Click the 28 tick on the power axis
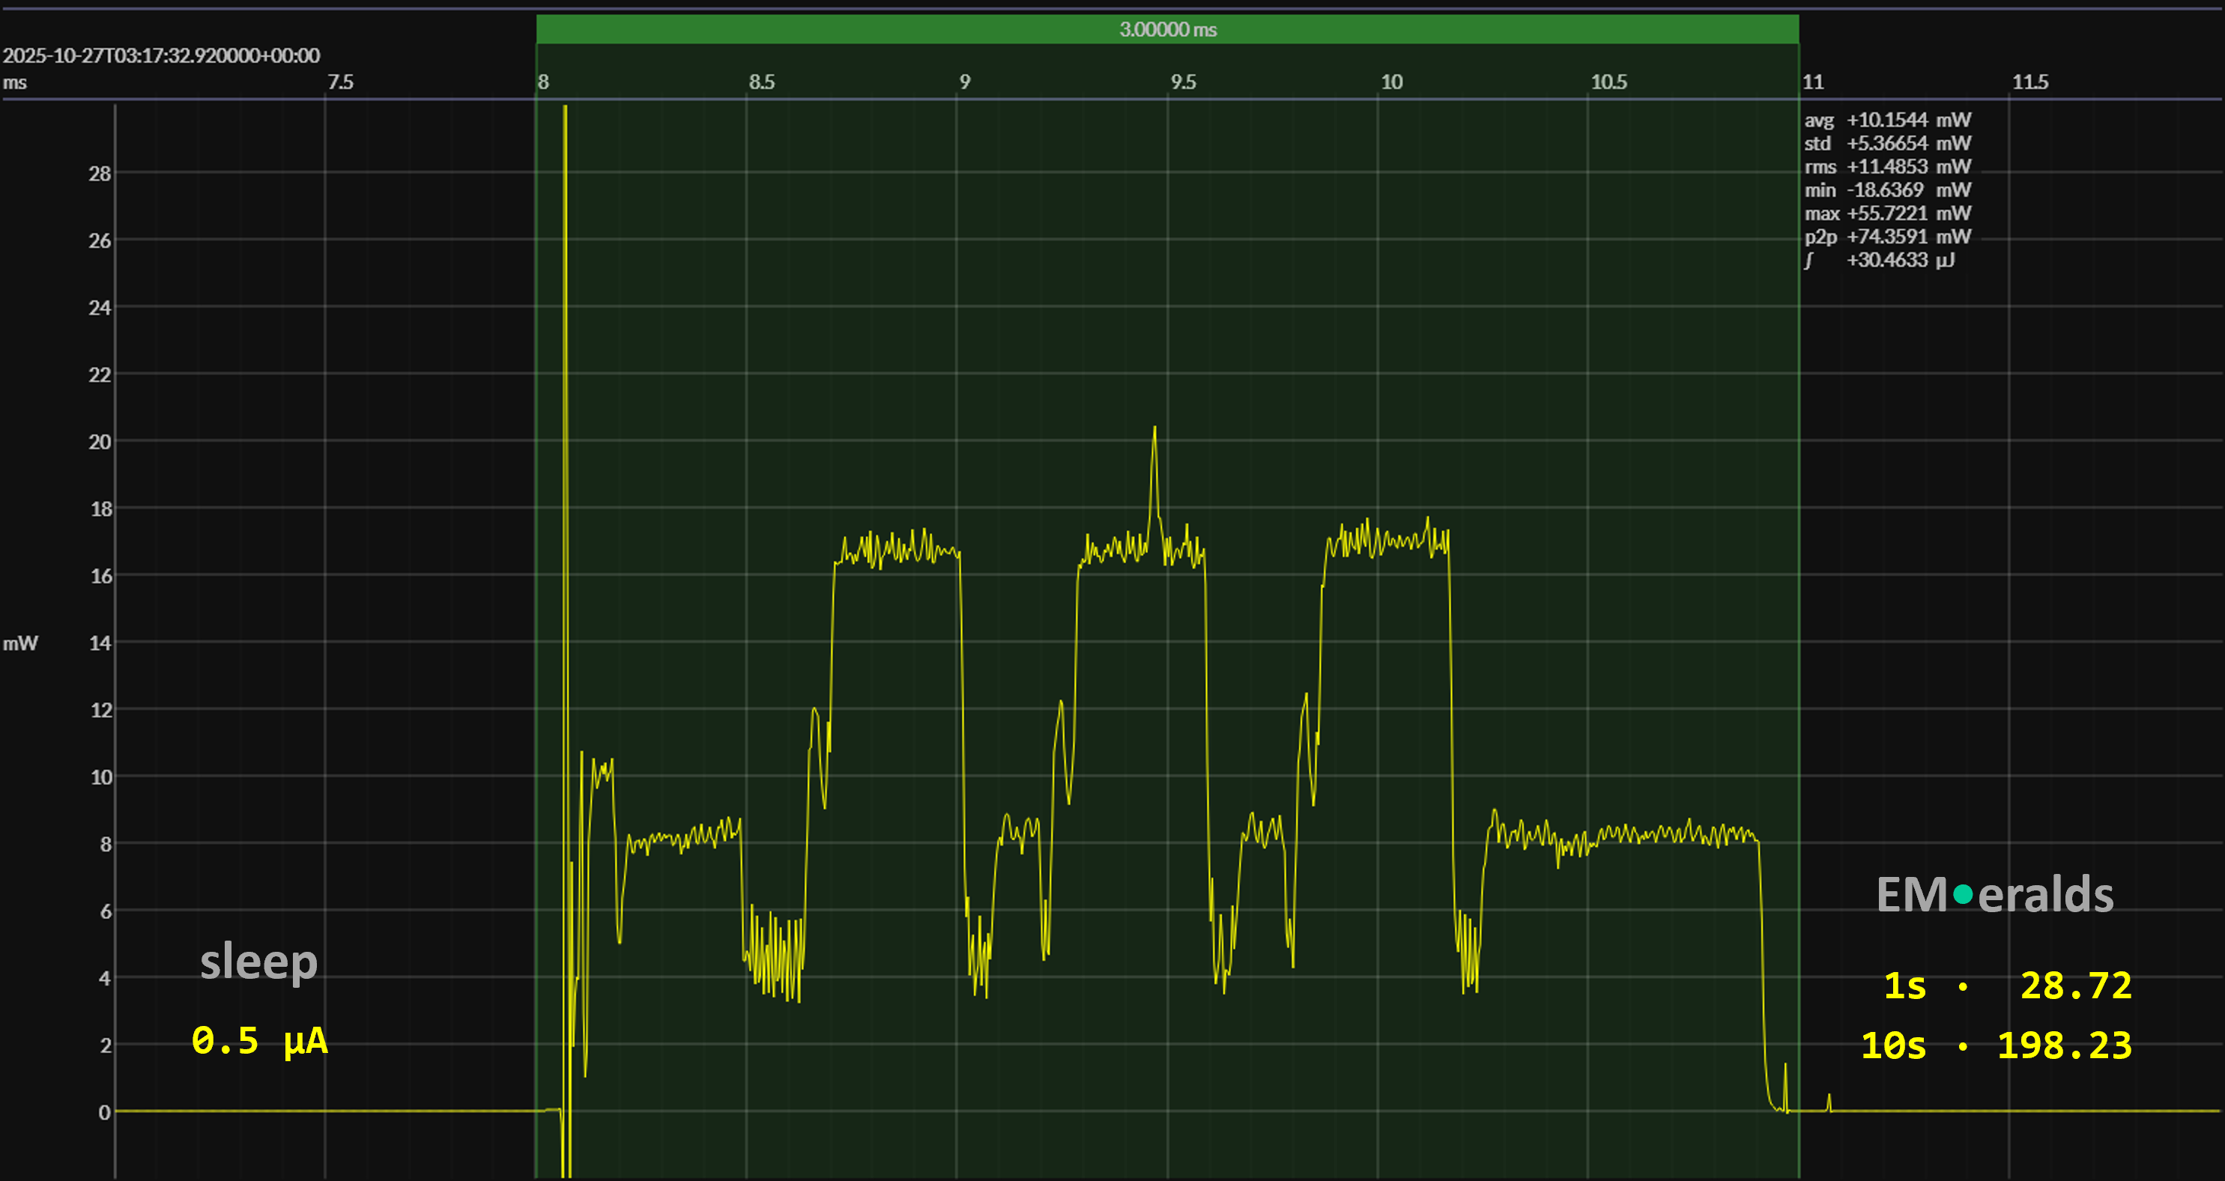 point(100,174)
